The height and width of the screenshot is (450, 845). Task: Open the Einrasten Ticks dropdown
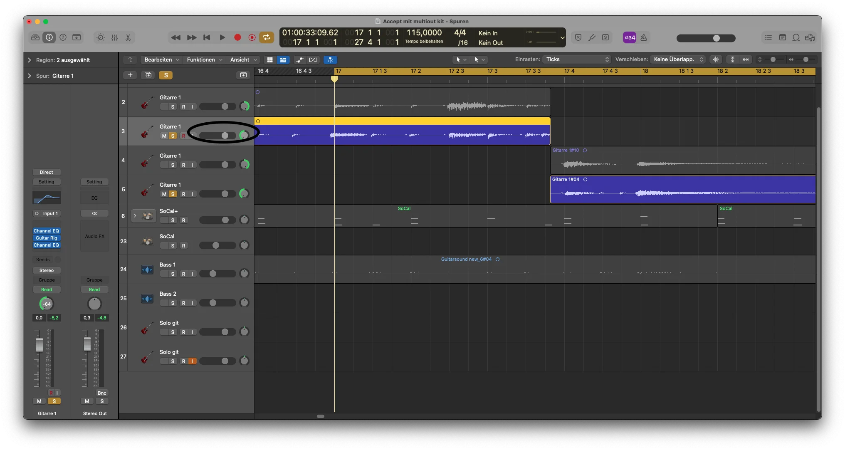pos(576,59)
